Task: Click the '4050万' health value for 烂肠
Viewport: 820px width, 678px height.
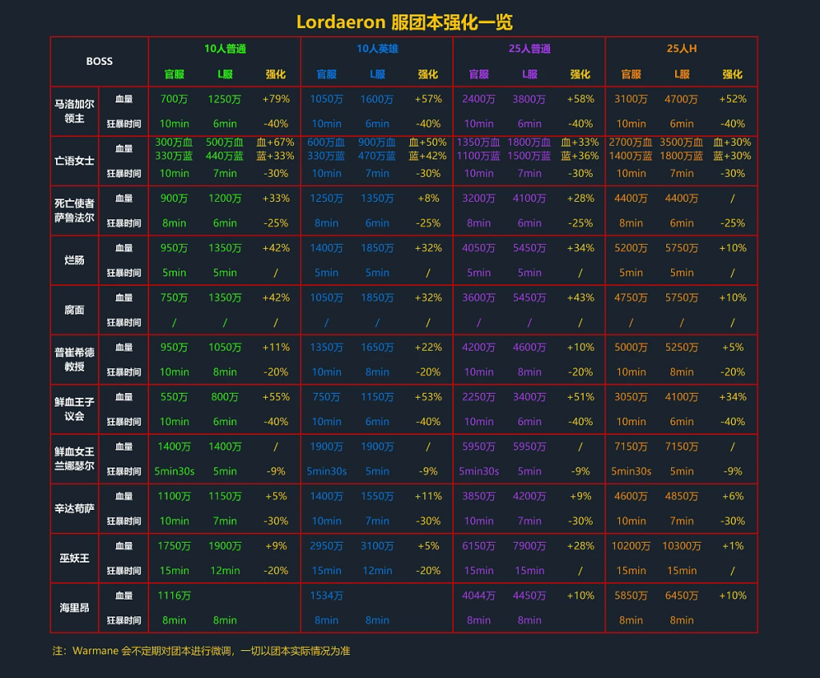Action: (x=479, y=248)
